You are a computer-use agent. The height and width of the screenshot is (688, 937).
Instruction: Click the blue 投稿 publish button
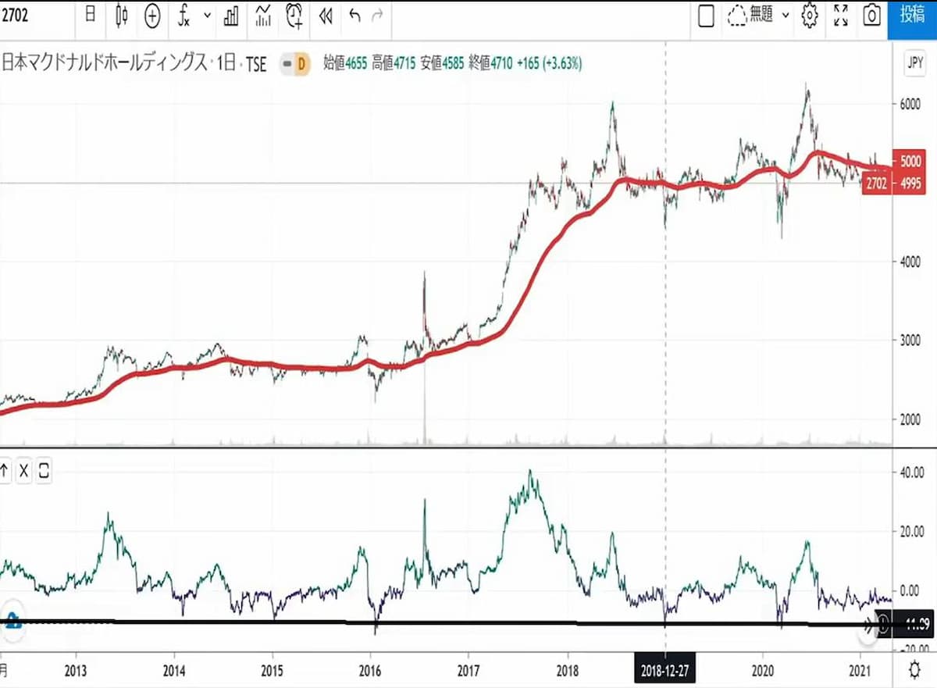912,16
